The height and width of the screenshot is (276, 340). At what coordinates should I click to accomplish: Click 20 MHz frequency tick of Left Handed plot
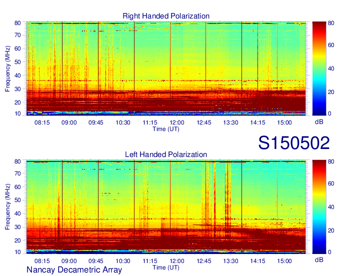(x=17, y=240)
